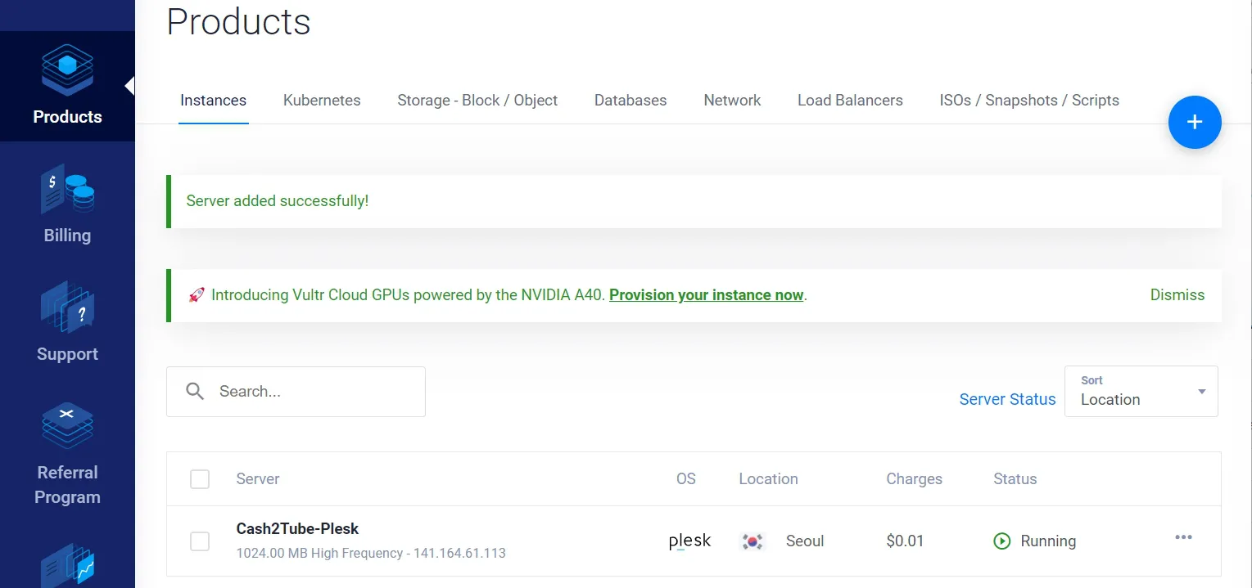Click the green Running play icon
This screenshot has width=1252, height=588.
1001,541
